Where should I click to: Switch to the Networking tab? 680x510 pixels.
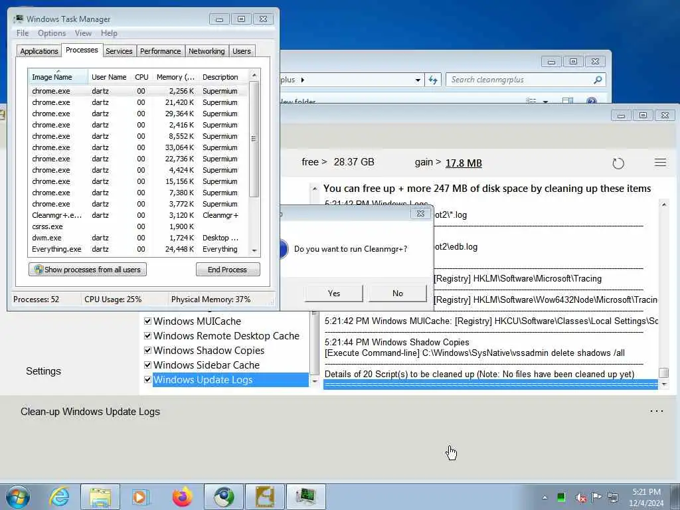(207, 51)
